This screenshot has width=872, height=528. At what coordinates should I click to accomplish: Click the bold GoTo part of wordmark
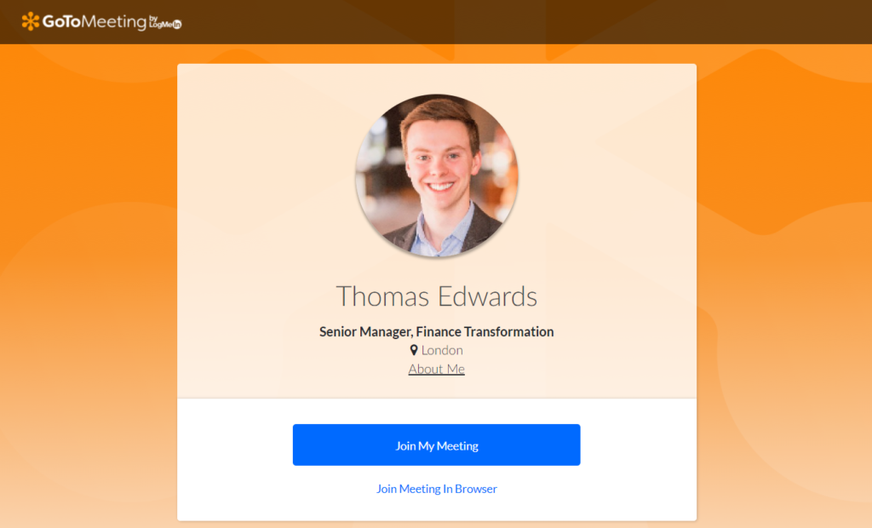[61, 21]
